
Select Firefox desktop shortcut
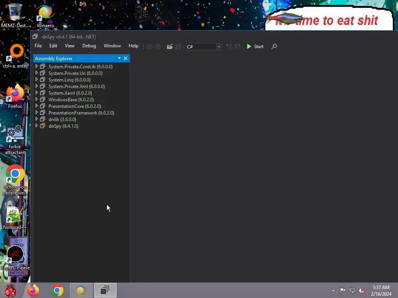15,96
